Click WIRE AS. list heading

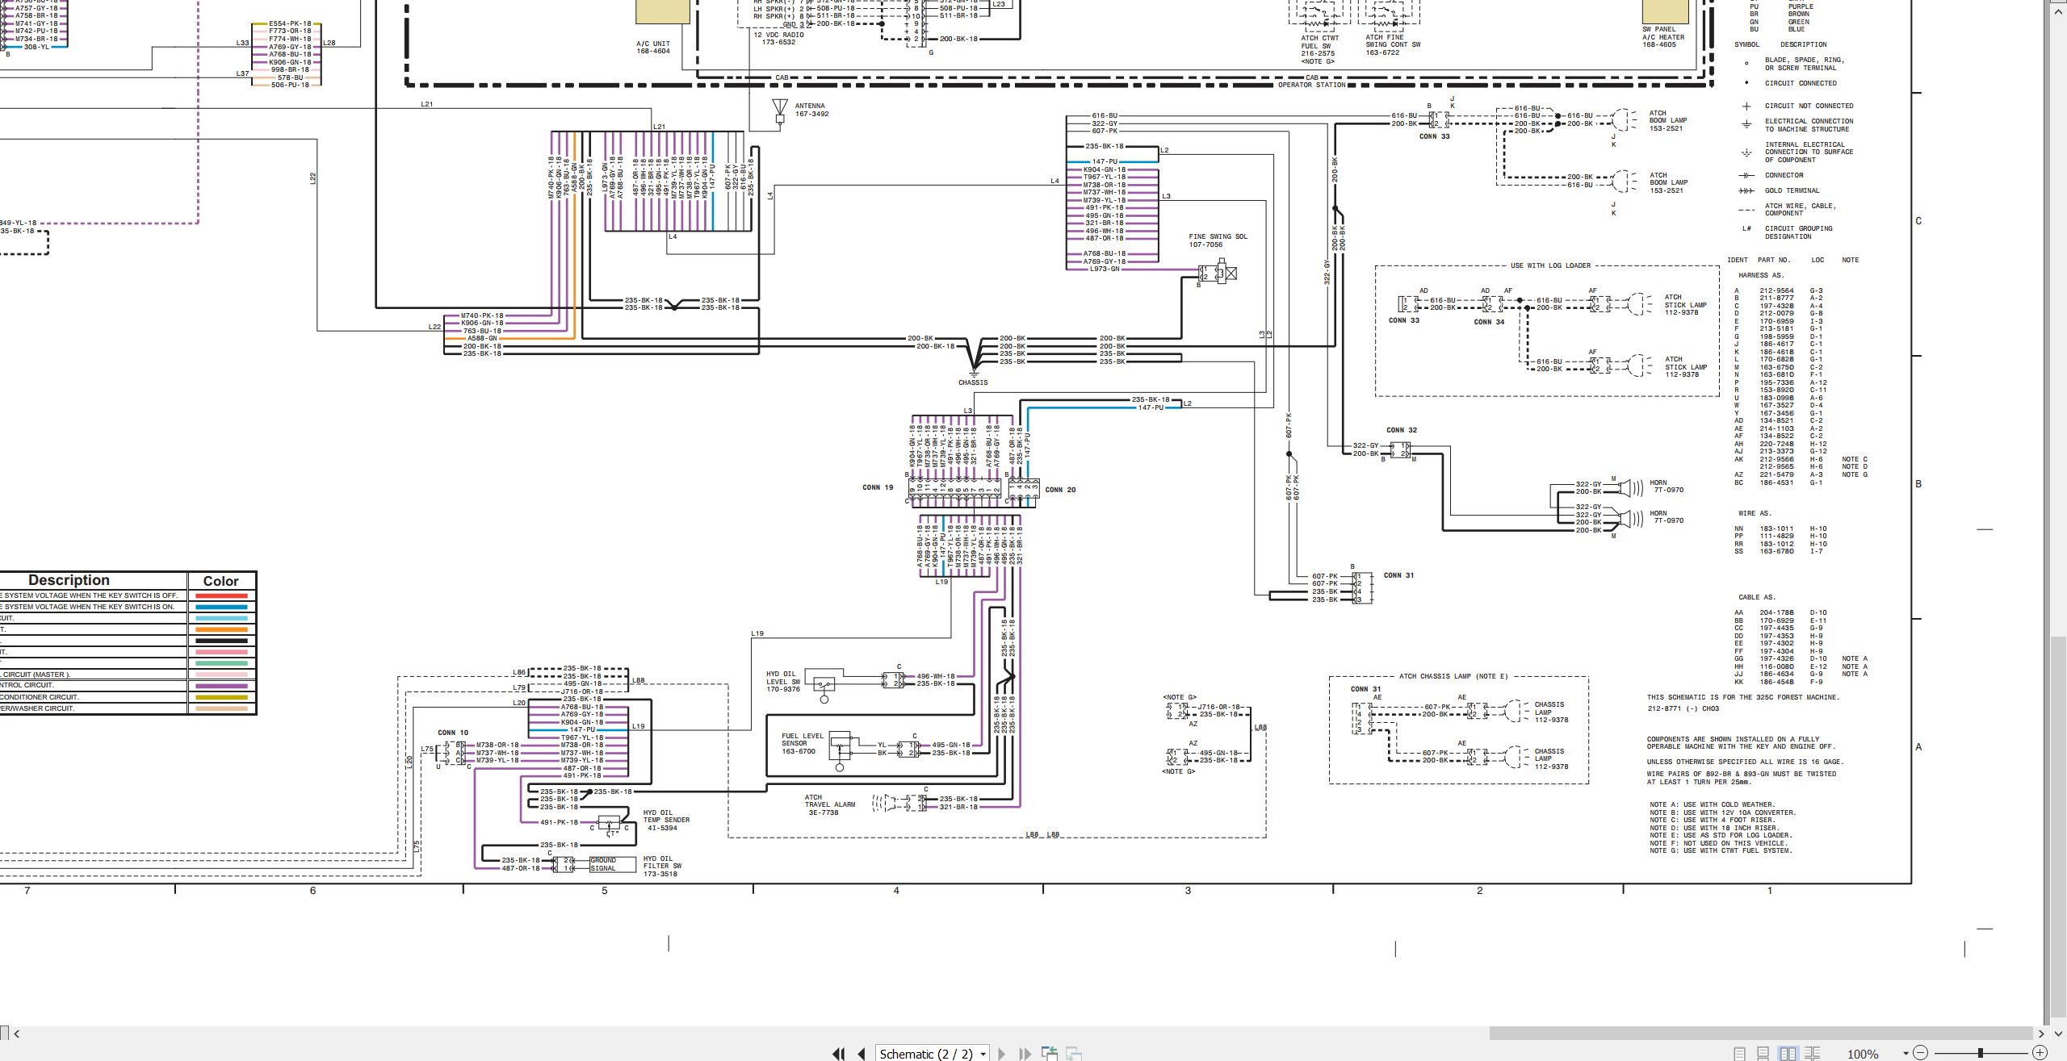1755,513
